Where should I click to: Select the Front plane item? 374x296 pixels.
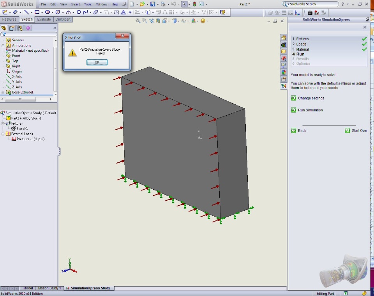13,56
